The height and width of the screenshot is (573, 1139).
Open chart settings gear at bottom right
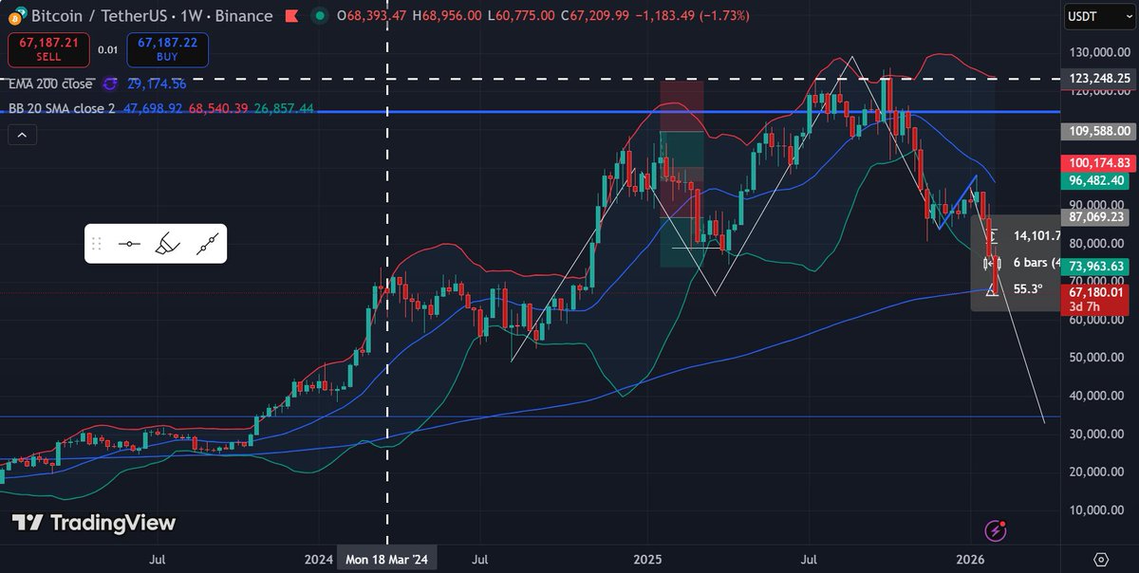(x=1101, y=559)
